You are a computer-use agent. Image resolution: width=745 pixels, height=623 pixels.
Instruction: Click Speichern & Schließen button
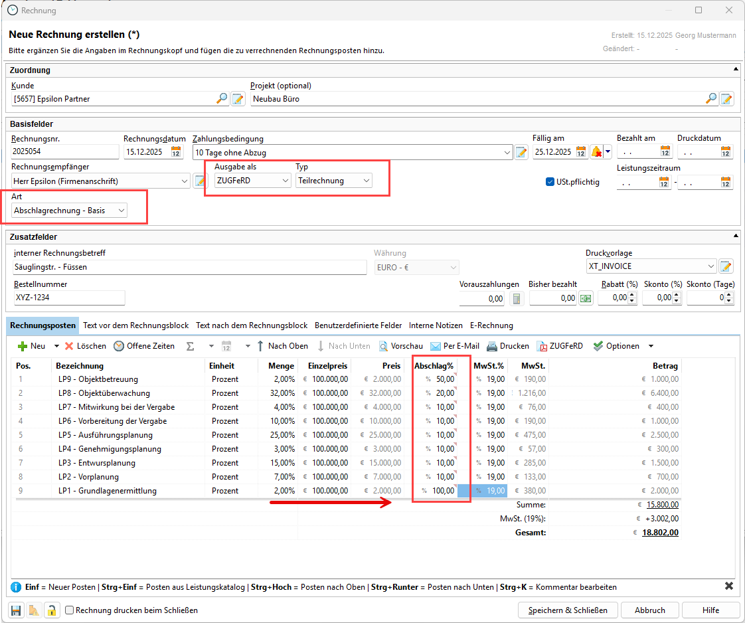coord(568,610)
